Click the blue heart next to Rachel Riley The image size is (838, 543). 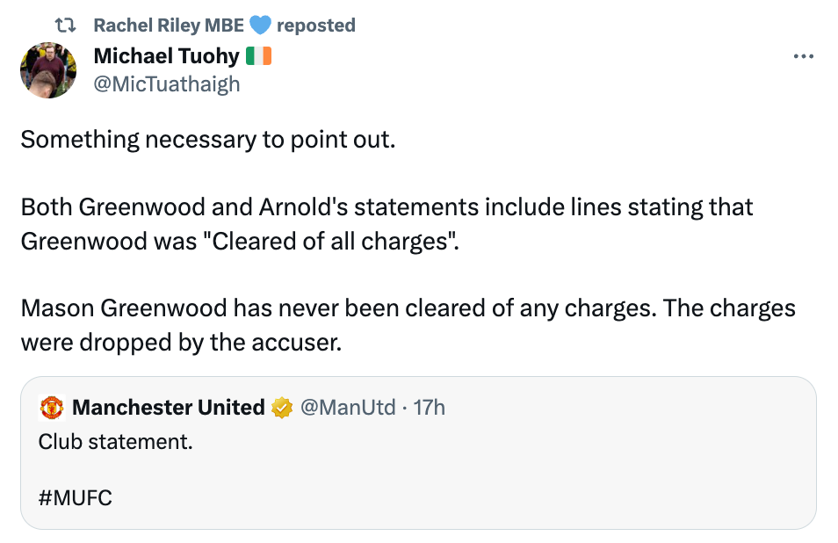(260, 25)
